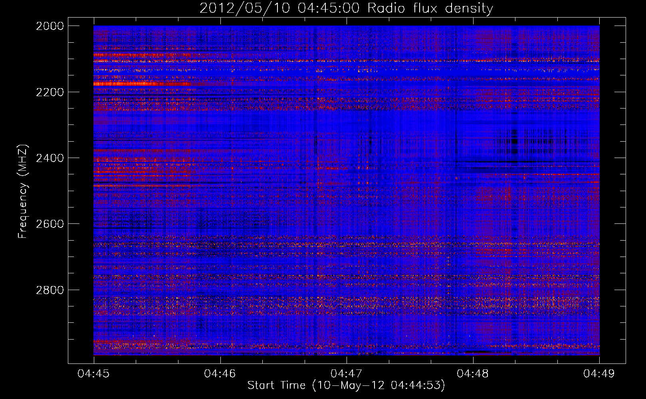Click the 2600 frequency tick label
The image size is (646, 399).
(x=50, y=224)
